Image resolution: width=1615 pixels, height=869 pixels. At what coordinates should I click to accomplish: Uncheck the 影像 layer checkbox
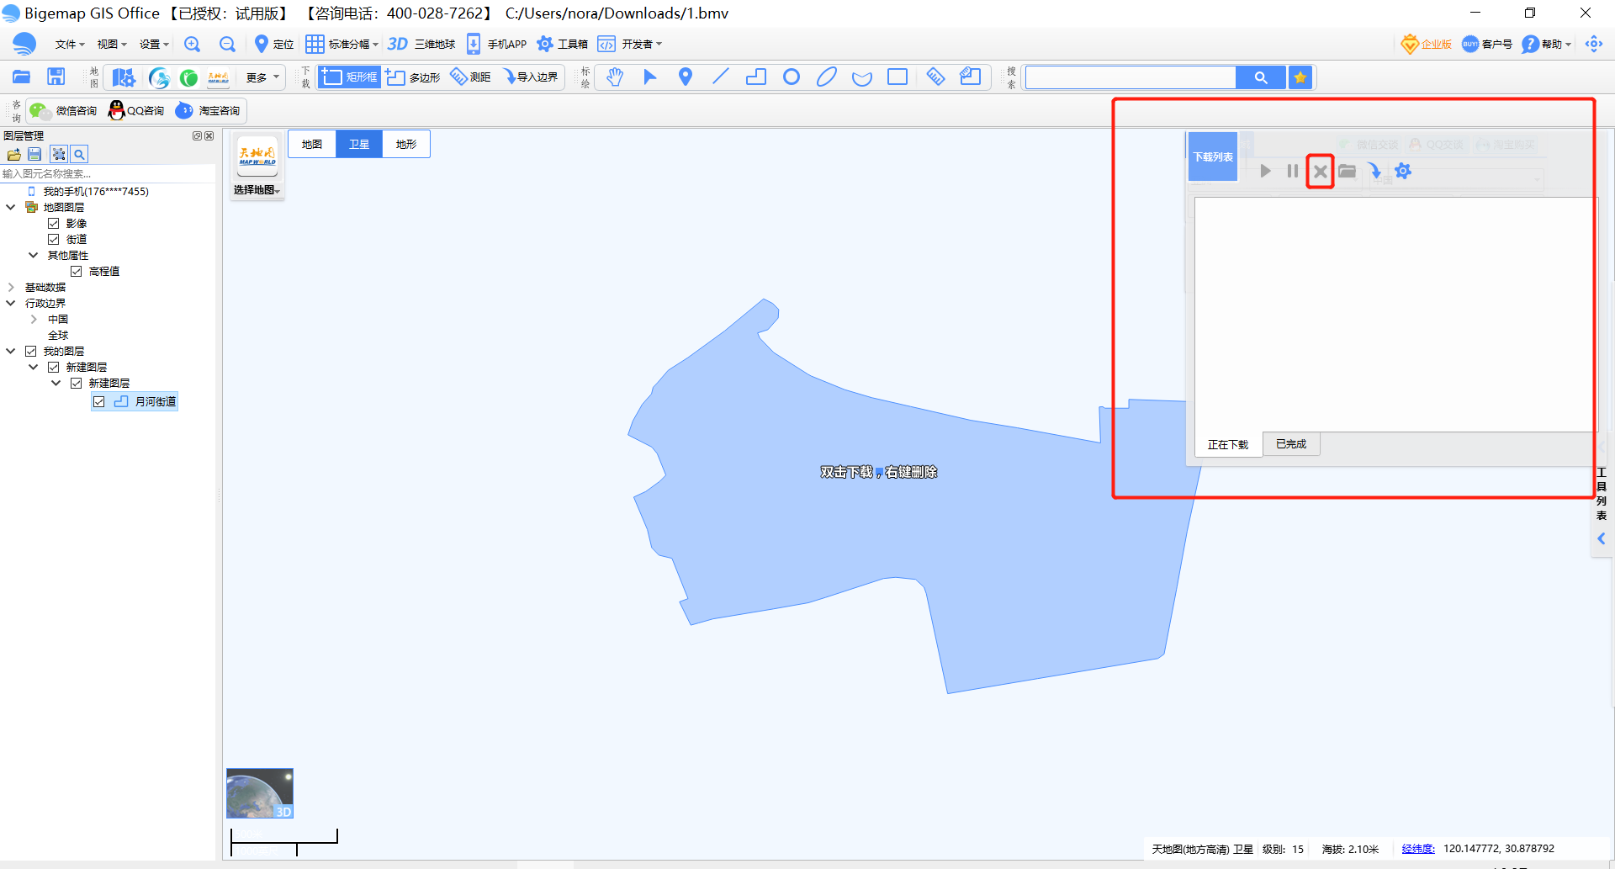pyautogui.click(x=54, y=224)
